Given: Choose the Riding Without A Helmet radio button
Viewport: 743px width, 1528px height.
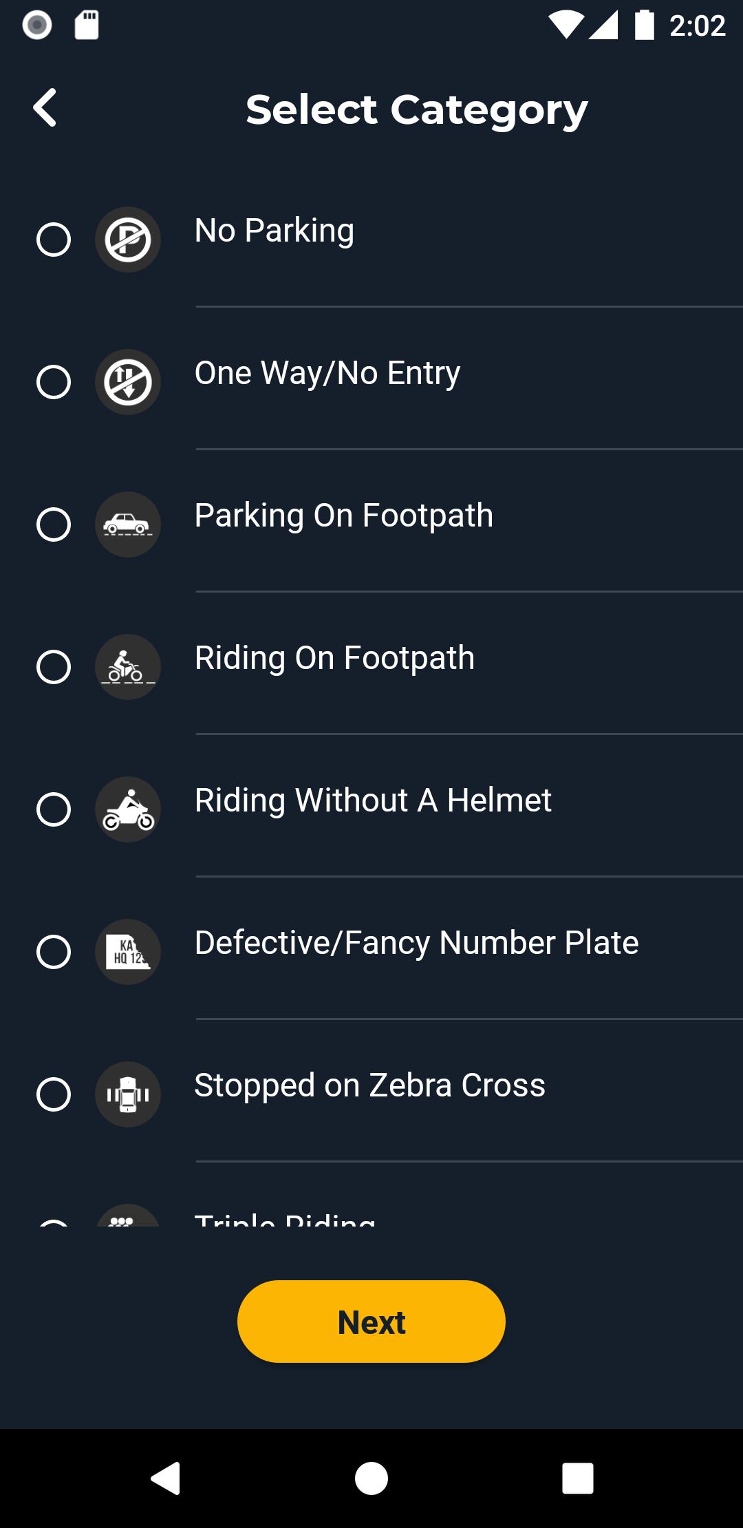Looking at the screenshot, I should (x=54, y=809).
